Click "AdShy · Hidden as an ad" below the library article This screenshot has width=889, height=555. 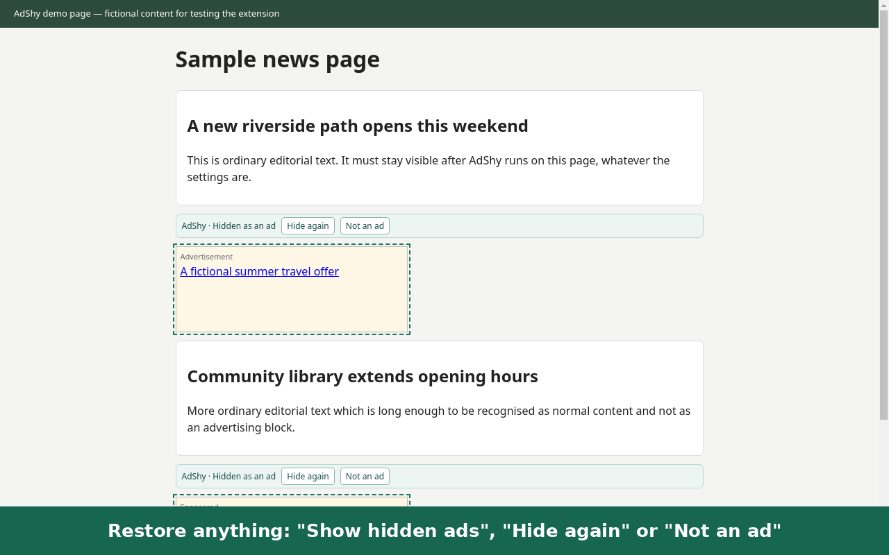(229, 477)
